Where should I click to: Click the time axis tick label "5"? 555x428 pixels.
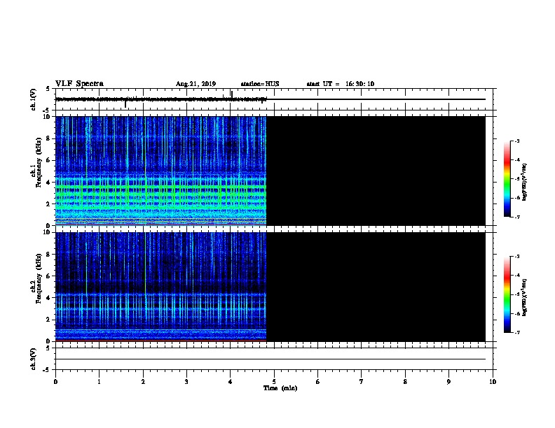pyautogui.click(x=274, y=382)
